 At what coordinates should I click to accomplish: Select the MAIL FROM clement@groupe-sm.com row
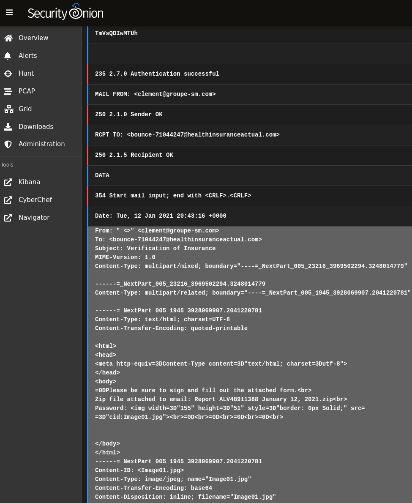click(250, 94)
